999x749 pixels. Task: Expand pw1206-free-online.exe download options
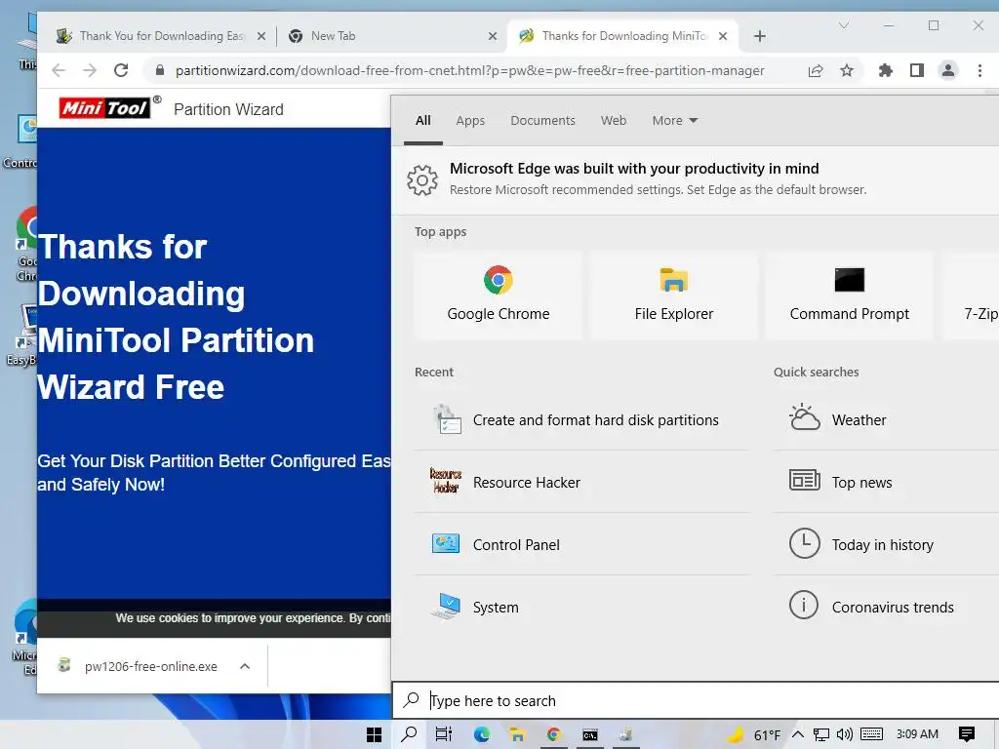tap(245, 666)
